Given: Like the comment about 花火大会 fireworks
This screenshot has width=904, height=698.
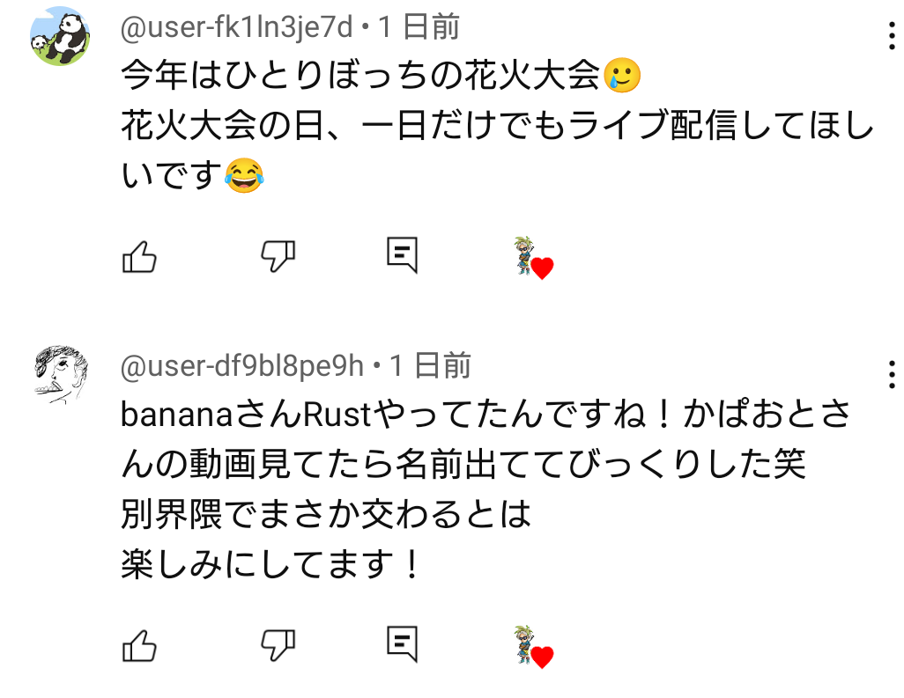Looking at the screenshot, I should click(139, 256).
